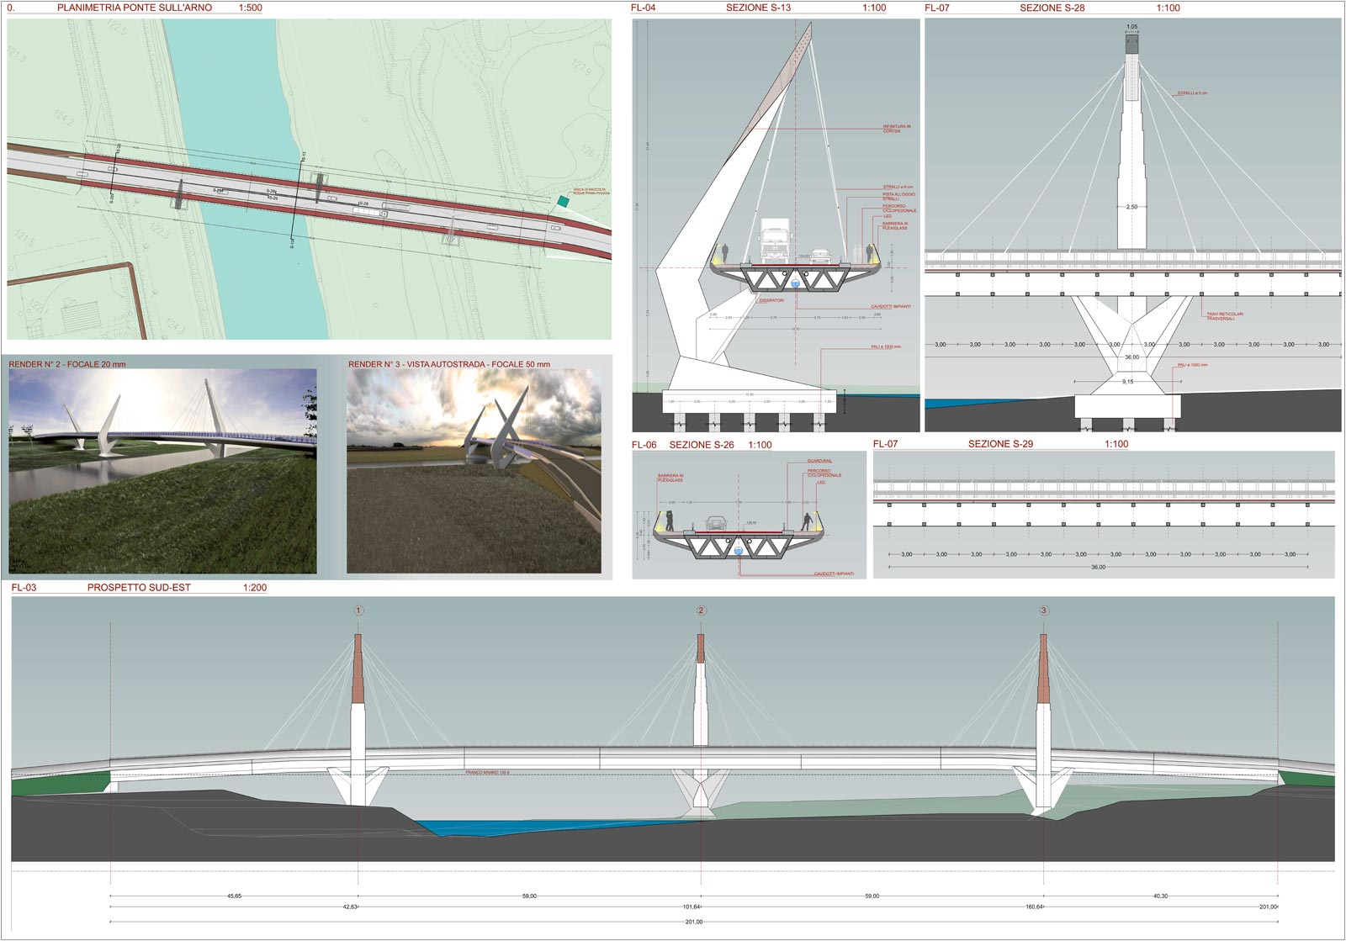Click the 'PROSPETTO SUD-EST' heading
1346x941 pixels.
point(139,588)
